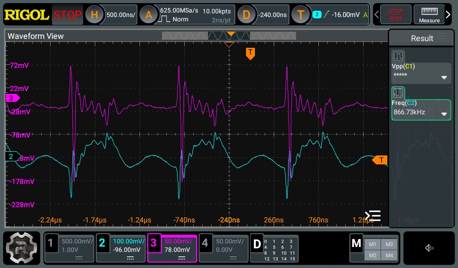The width and height of the screenshot is (458, 268).
Task: Enable math channel M3
Action: coord(389,244)
